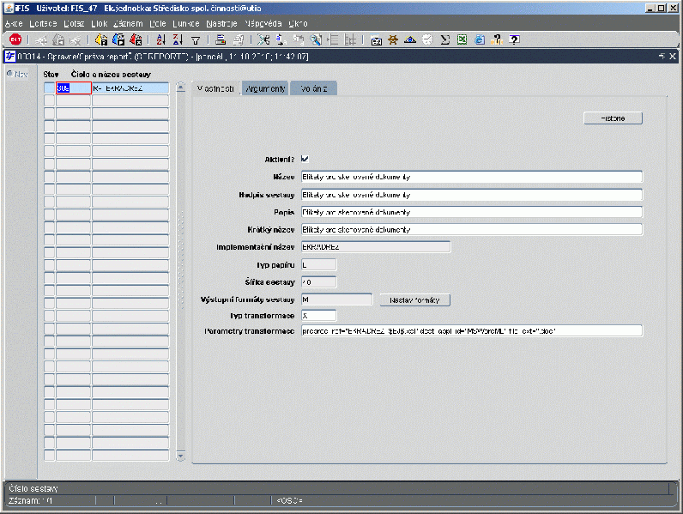The width and height of the screenshot is (683, 514).
Task: Click the filter funnel toolbar icon
Action: tap(196, 39)
